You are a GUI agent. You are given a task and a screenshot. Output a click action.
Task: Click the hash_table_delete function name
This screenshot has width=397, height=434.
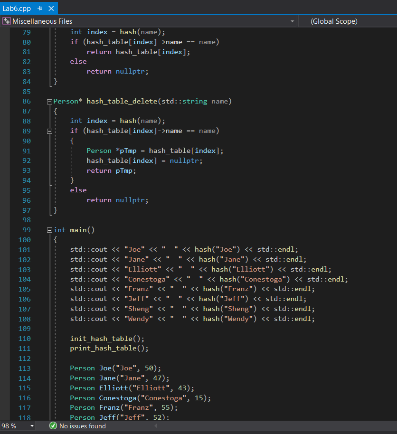coord(122,101)
